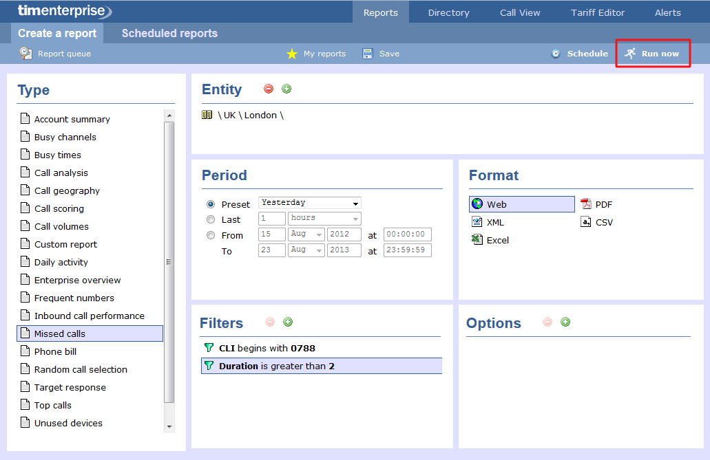710x460 pixels.
Task: Add a new filter with green plus icon
Action: pos(288,322)
